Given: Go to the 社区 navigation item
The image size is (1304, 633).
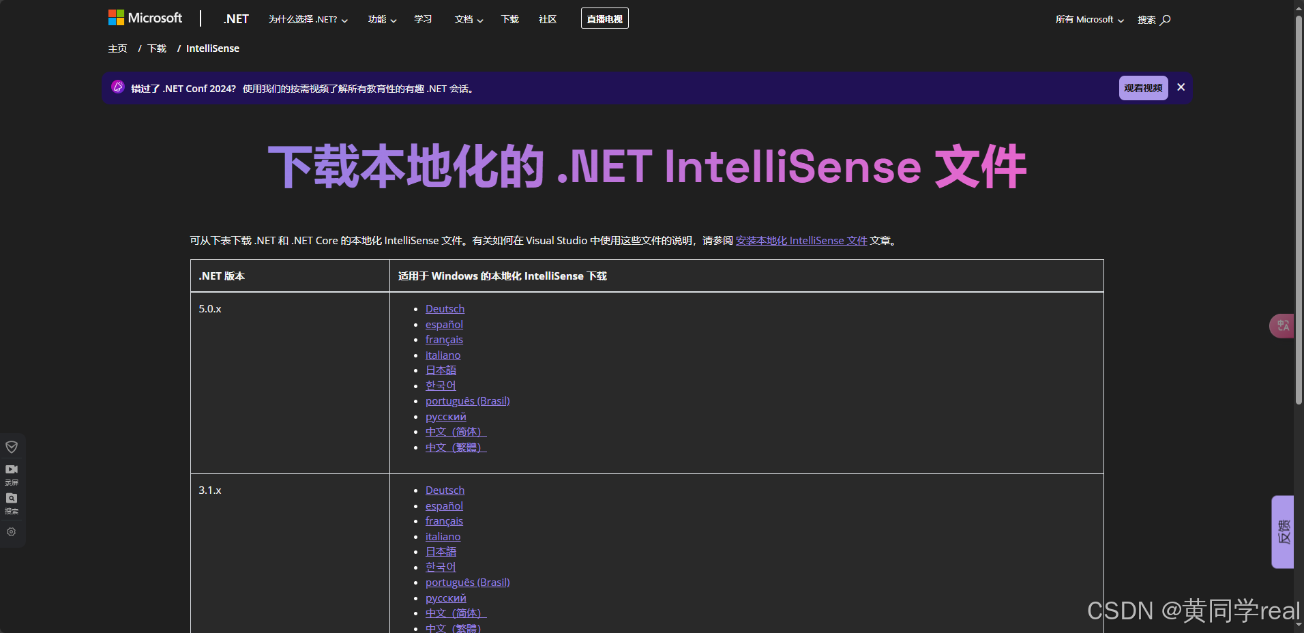Looking at the screenshot, I should tap(546, 20).
